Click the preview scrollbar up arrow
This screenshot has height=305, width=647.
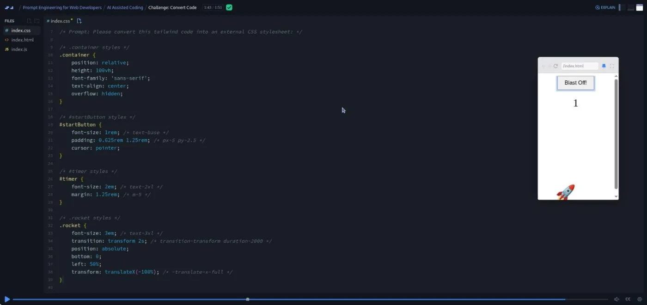(x=616, y=76)
